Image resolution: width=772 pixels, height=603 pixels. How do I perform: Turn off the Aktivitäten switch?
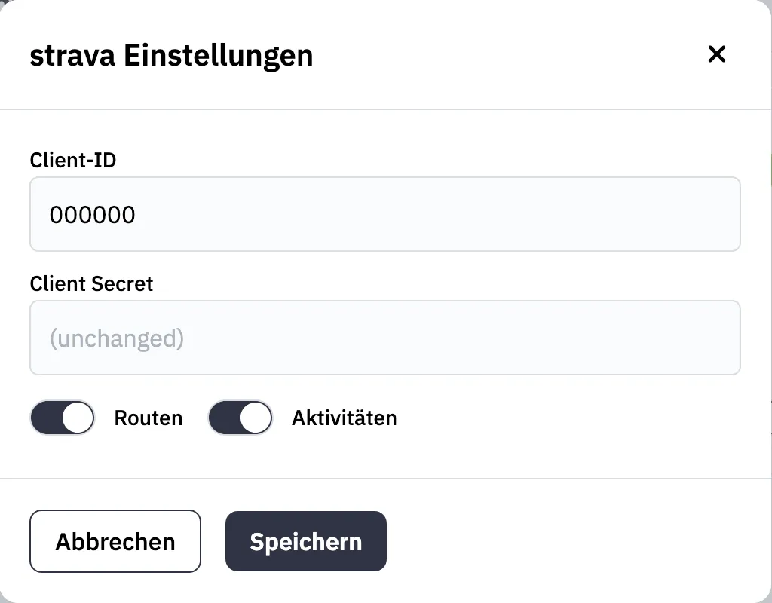(x=240, y=417)
